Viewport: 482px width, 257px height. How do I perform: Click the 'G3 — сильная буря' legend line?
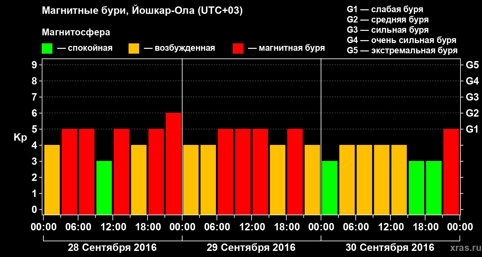pos(388,30)
